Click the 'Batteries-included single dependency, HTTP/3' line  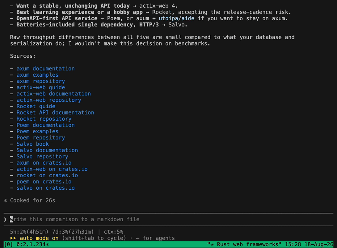pyautogui.click(x=99, y=25)
